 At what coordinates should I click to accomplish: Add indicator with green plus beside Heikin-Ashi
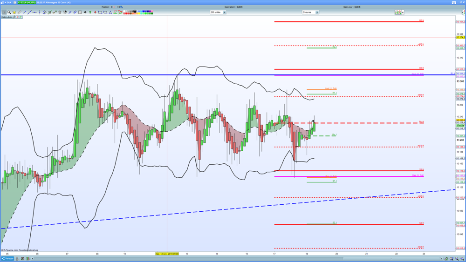(21, 17)
